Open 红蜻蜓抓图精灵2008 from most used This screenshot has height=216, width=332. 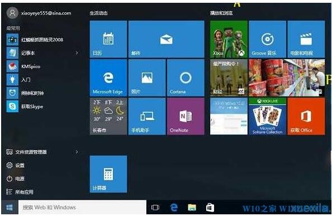pos(42,40)
